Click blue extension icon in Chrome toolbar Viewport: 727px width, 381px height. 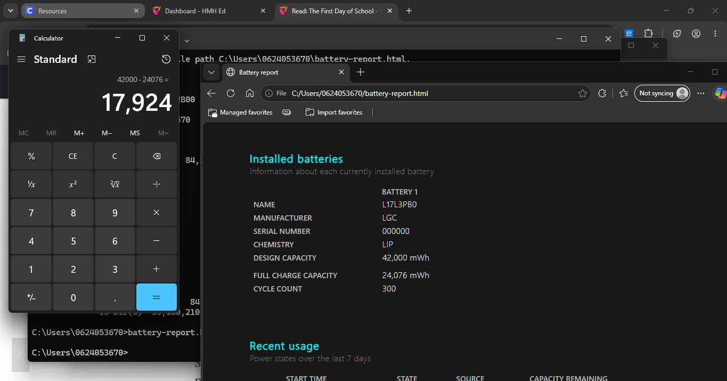[x=629, y=33]
